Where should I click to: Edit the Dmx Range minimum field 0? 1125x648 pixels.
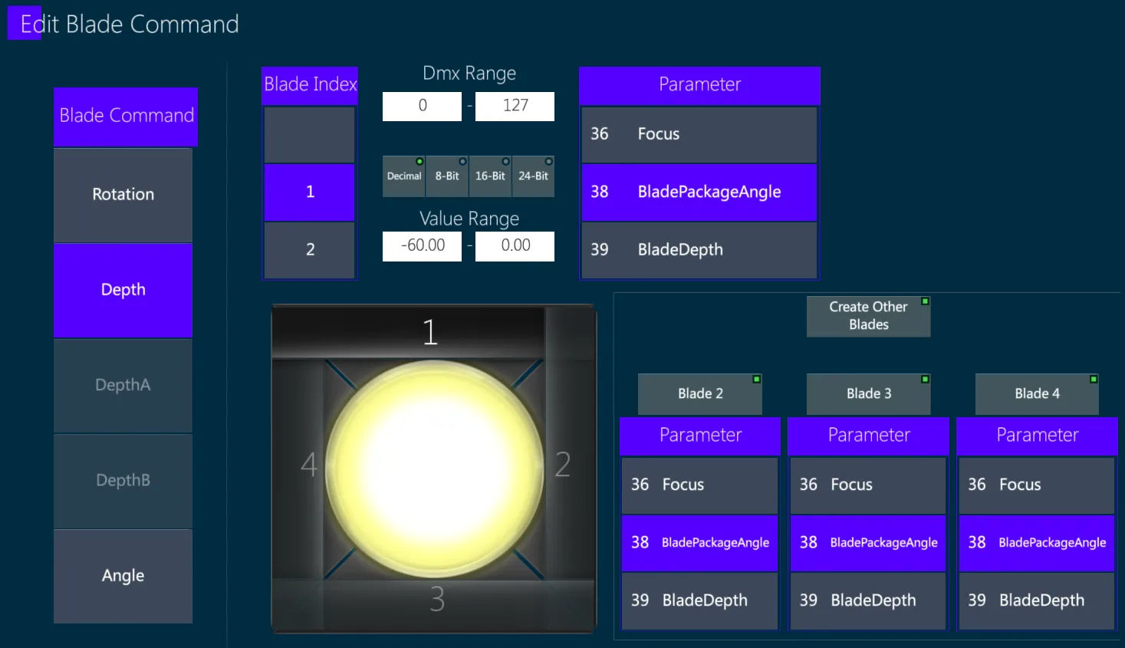(x=422, y=106)
